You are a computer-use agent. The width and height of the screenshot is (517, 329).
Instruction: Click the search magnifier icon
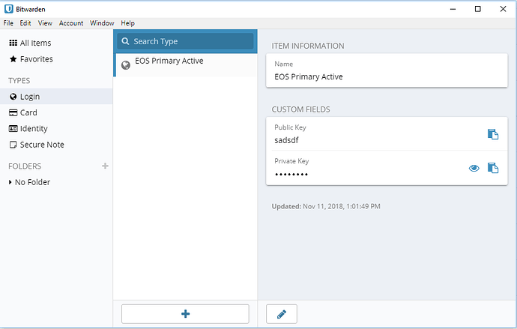pyautogui.click(x=125, y=41)
